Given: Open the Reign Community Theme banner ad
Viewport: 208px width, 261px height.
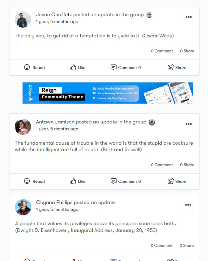Looking at the screenshot, I should click(x=108, y=93).
